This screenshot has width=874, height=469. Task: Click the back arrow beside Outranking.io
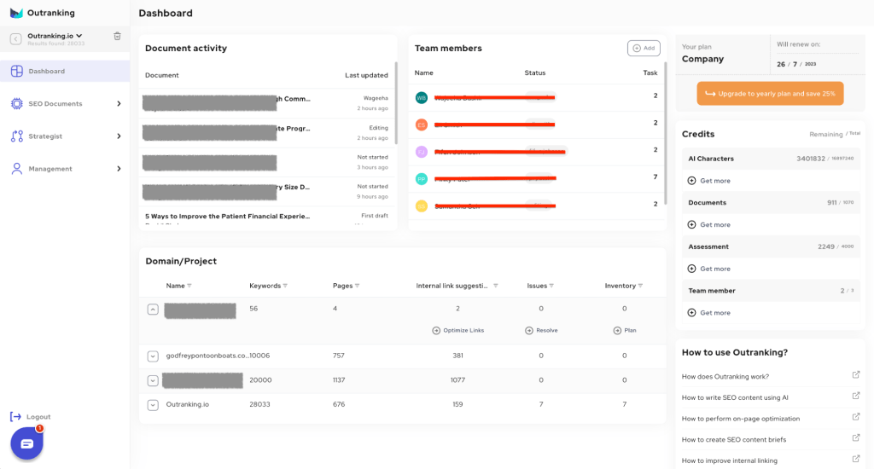point(15,39)
